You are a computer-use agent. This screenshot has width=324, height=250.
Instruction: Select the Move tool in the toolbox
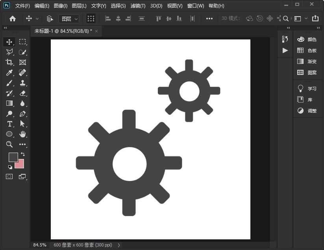click(x=9, y=42)
